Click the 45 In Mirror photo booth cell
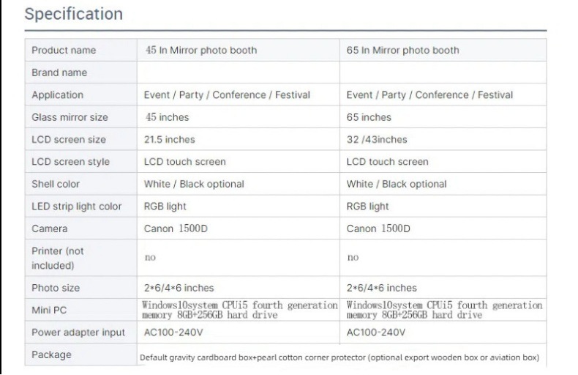This screenshot has width=578, height=375. click(201, 51)
